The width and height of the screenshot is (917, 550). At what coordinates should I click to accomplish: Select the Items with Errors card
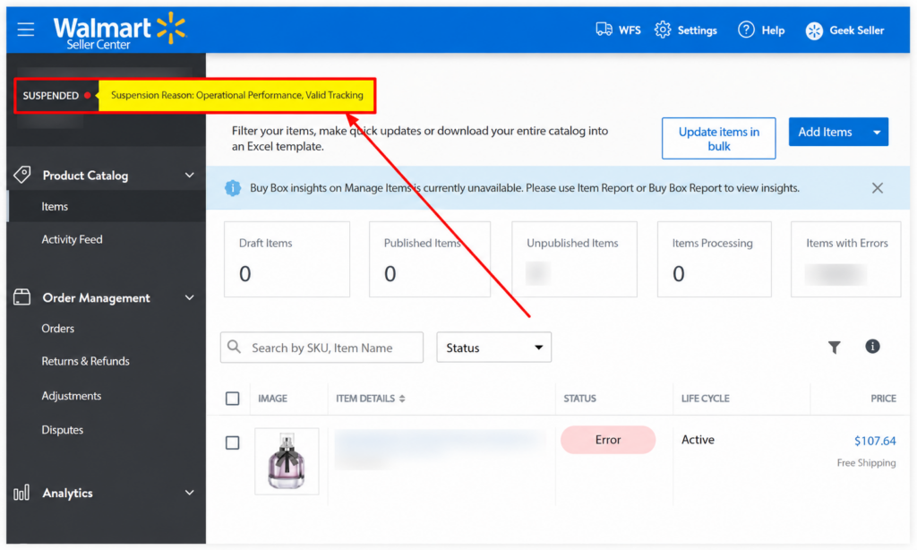click(845, 259)
